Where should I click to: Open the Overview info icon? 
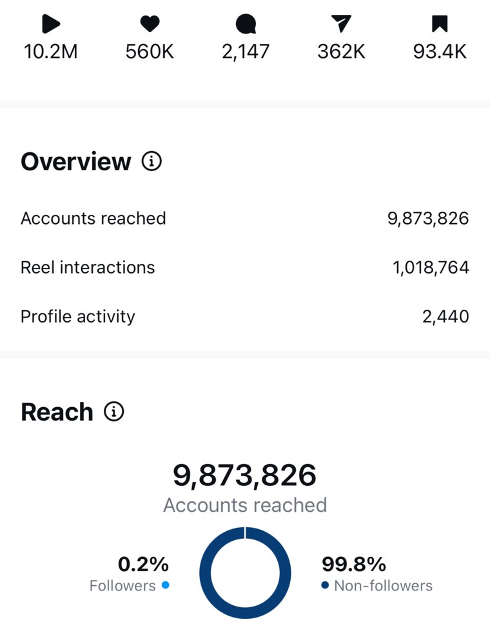[152, 161]
